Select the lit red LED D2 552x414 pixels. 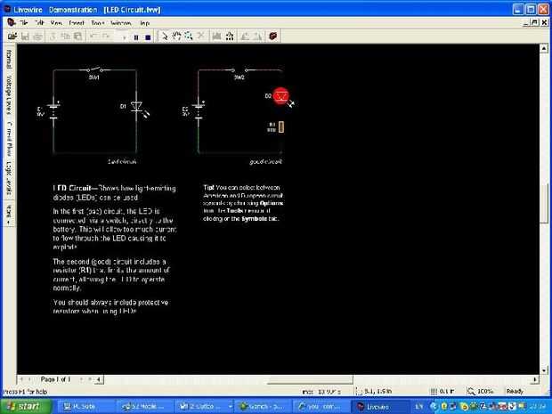tap(281, 96)
